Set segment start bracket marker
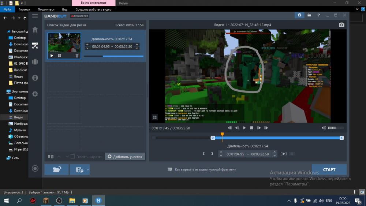 204,154
